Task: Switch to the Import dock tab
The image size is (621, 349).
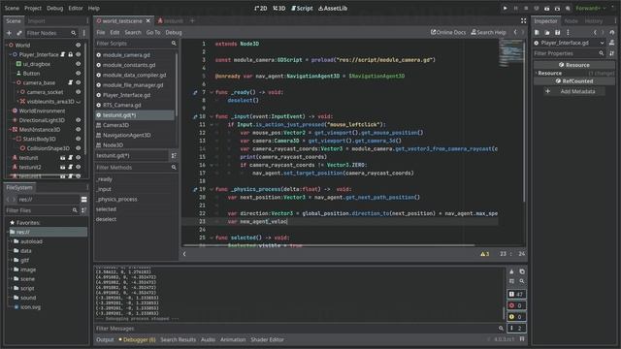Action: (x=36, y=20)
